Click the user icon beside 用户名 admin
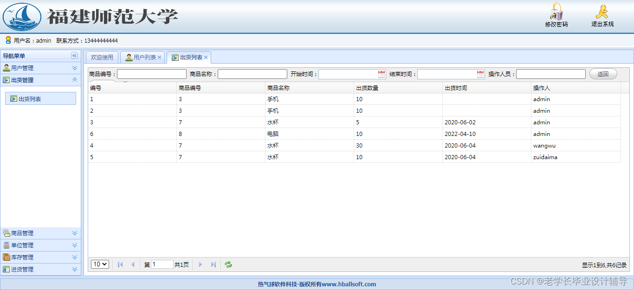The height and width of the screenshot is (290, 634). (x=7, y=40)
